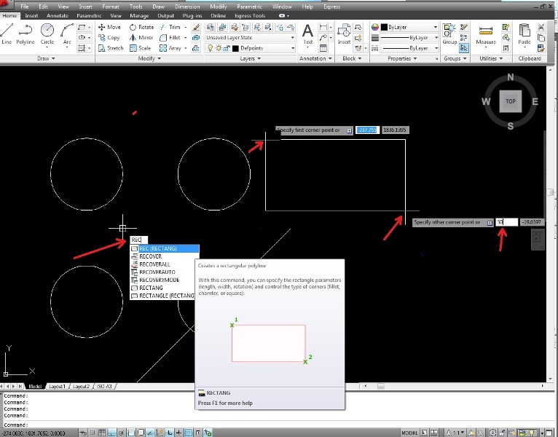Click the Rotate button
The image size is (558, 437).
click(x=141, y=27)
